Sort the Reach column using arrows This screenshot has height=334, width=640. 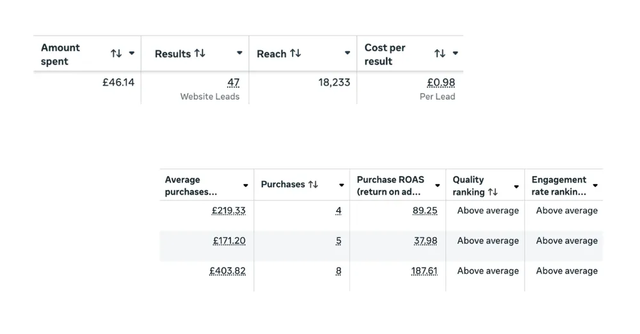[x=295, y=54]
